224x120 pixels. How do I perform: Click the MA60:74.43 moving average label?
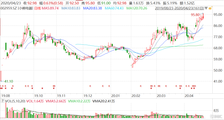(x=114, y=8)
